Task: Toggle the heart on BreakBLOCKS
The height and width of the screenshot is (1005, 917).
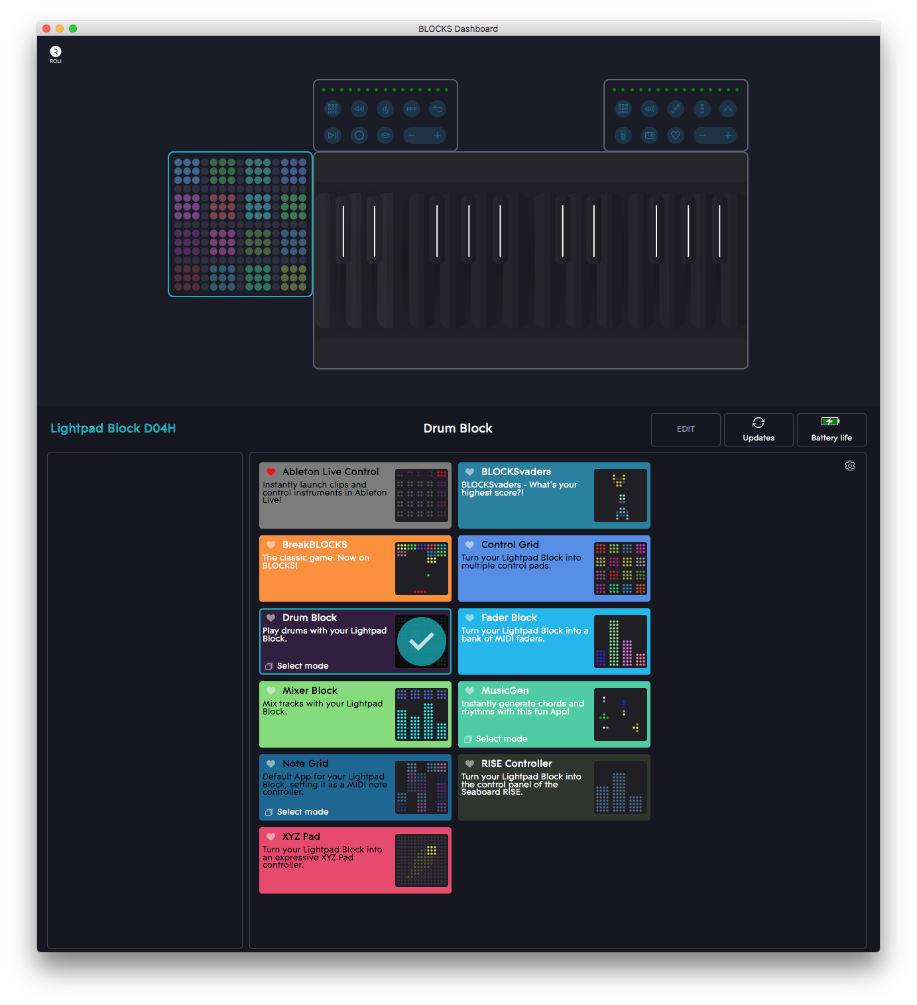Action: click(271, 545)
